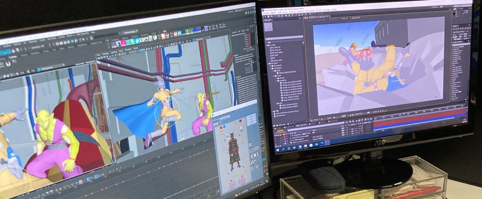The image size is (482, 199).
Task: Click the hot pink shelf icon in Maya
Action: coord(123,43)
